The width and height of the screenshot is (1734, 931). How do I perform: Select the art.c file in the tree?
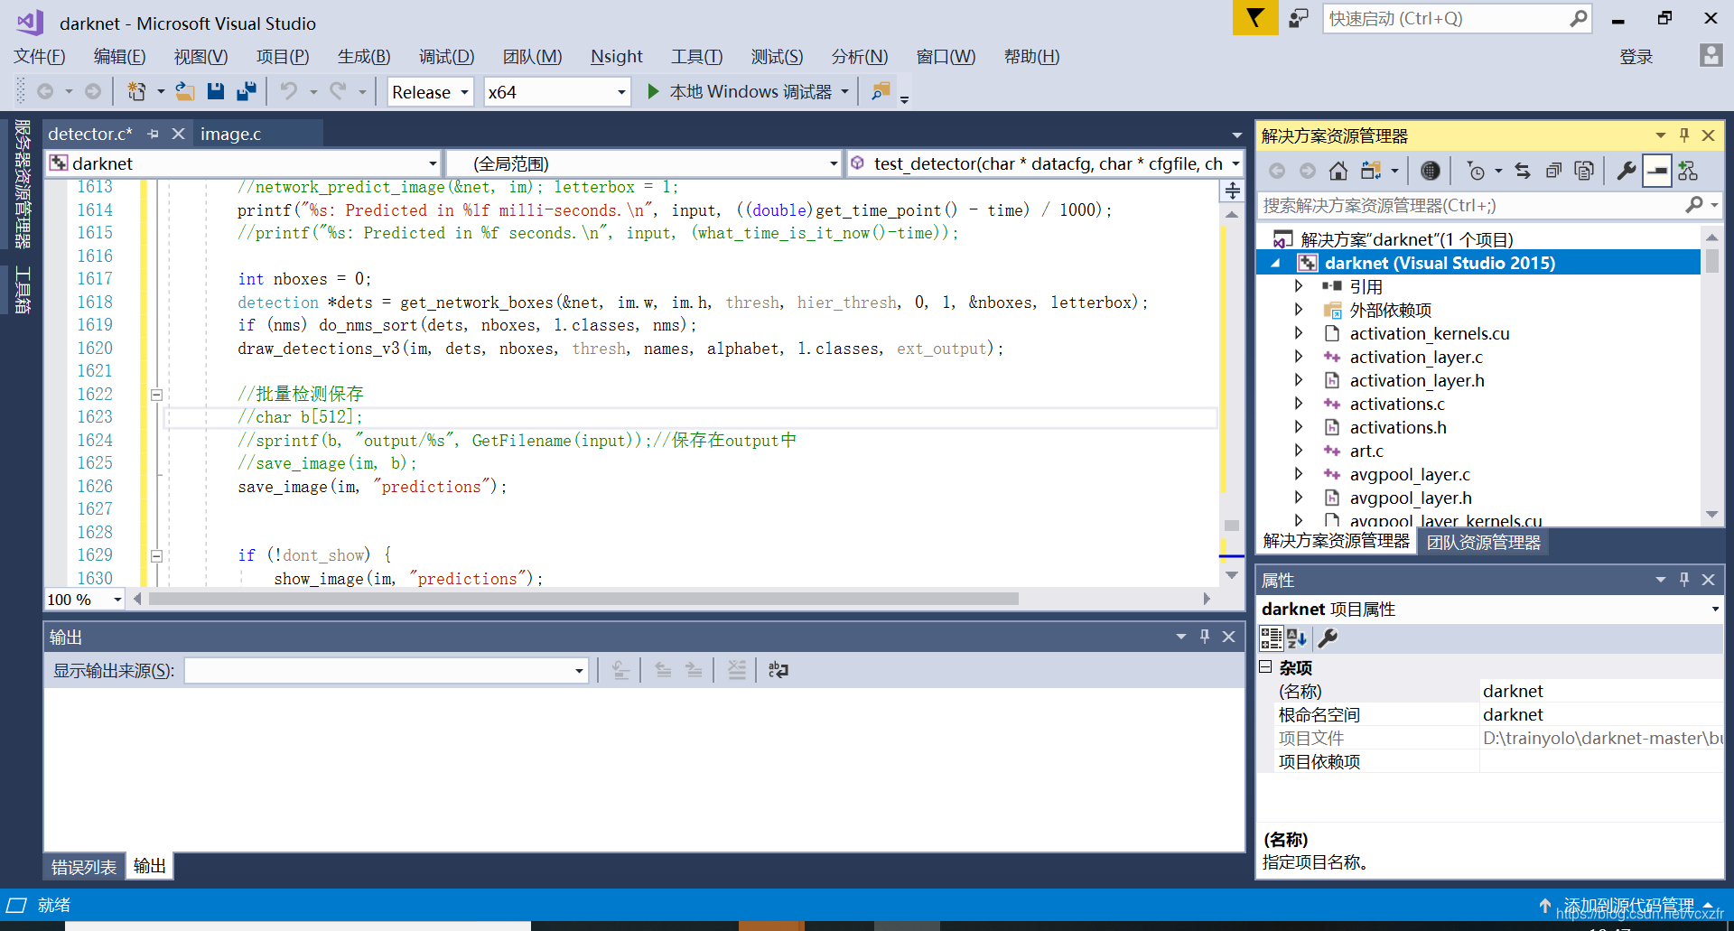1366,451
